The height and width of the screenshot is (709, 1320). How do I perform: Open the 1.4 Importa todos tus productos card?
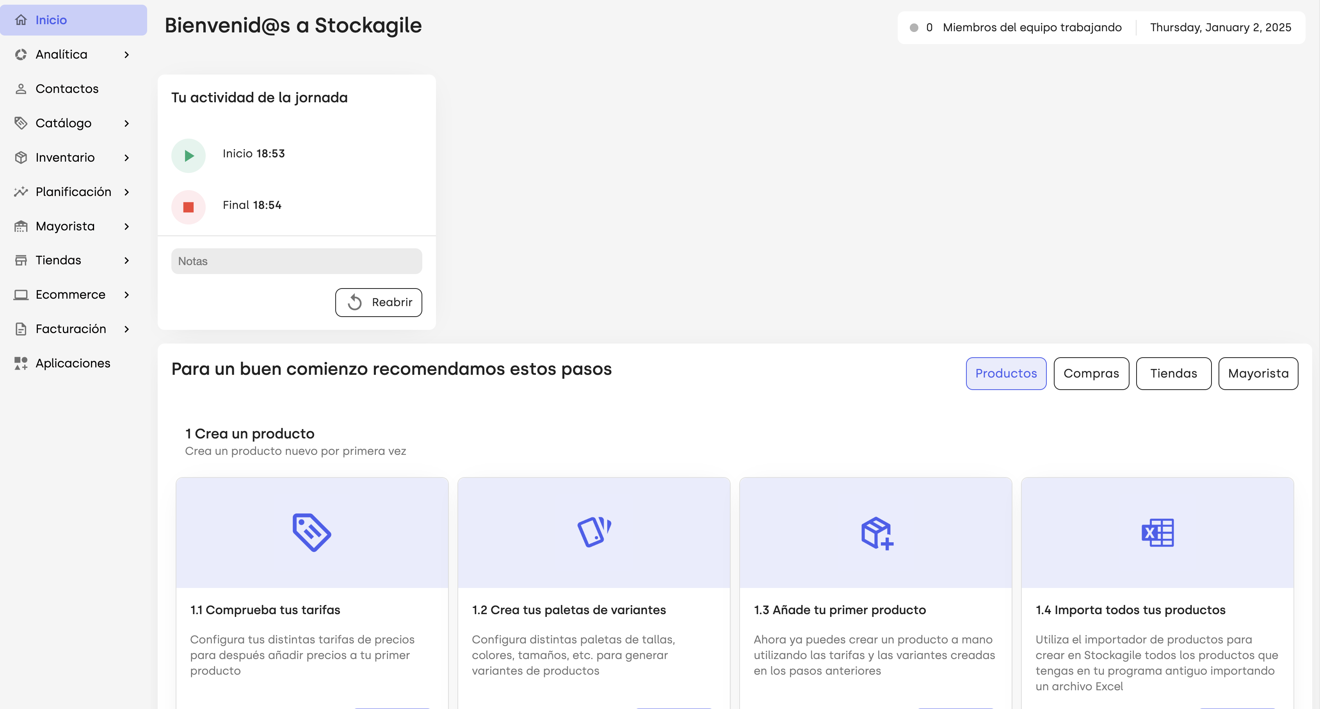(x=1157, y=593)
